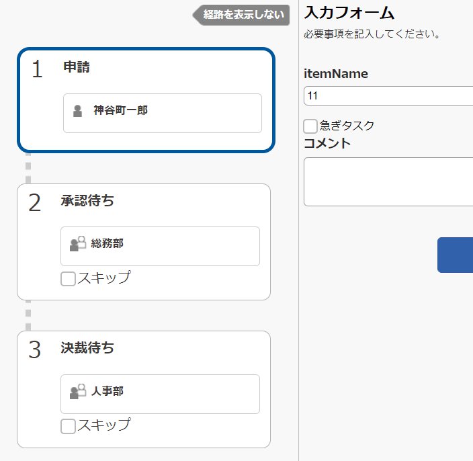
Task: Click the step number 3 of 決裁待ち
Action: pos(35,349)
